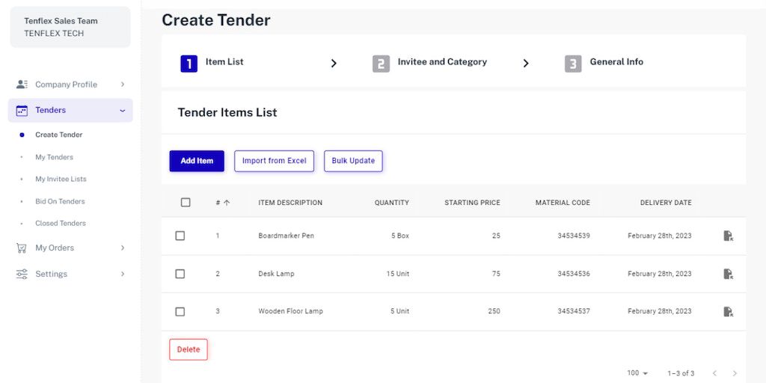Click the document icon for Boardmarker Pen row

pyautogui.click(x=728, y=236)
